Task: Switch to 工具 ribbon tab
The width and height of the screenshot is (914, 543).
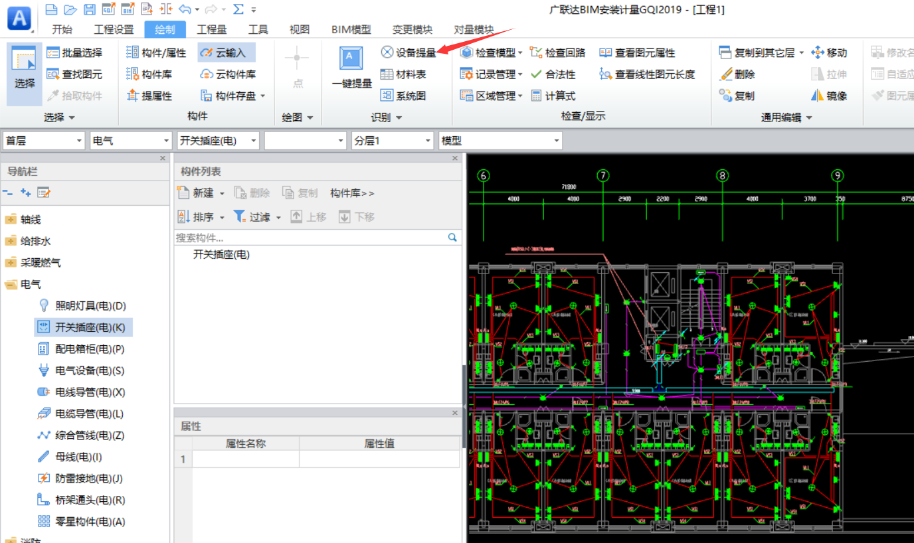Action: click(x=258, y=29)
